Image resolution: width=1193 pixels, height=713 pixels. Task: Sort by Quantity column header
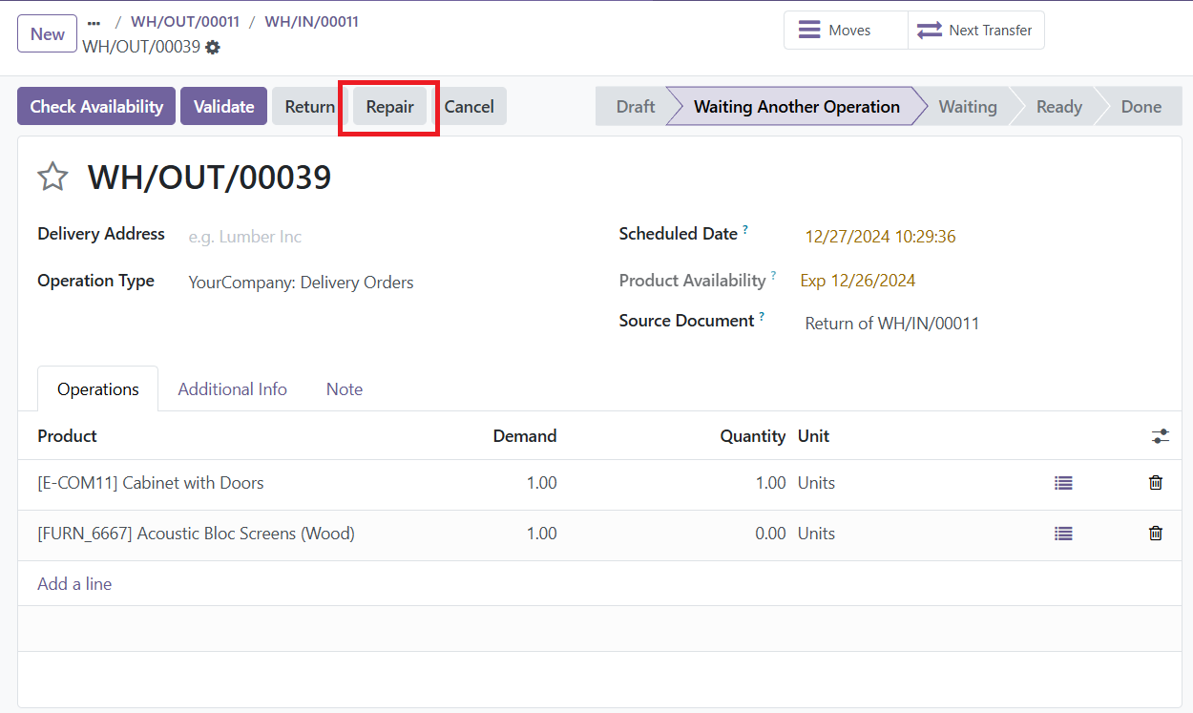pos(753,436)
